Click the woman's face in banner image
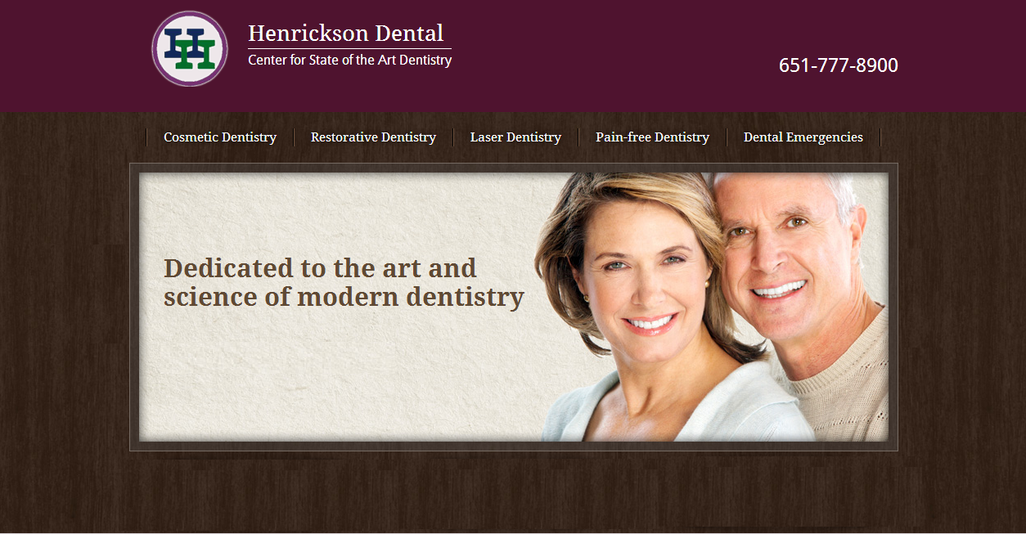Image resolution: width=1026 pixels, height=534 pixels. click(x=646, y=270)
